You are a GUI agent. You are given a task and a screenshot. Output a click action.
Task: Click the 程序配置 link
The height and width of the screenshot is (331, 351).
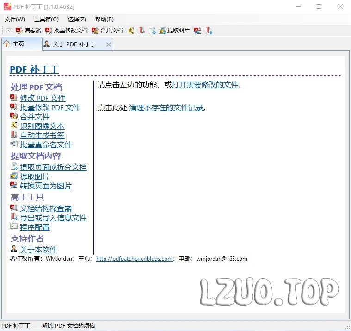[x=35, y=227]
